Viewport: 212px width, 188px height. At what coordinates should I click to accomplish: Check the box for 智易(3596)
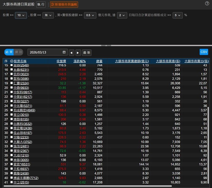(11, 78)
